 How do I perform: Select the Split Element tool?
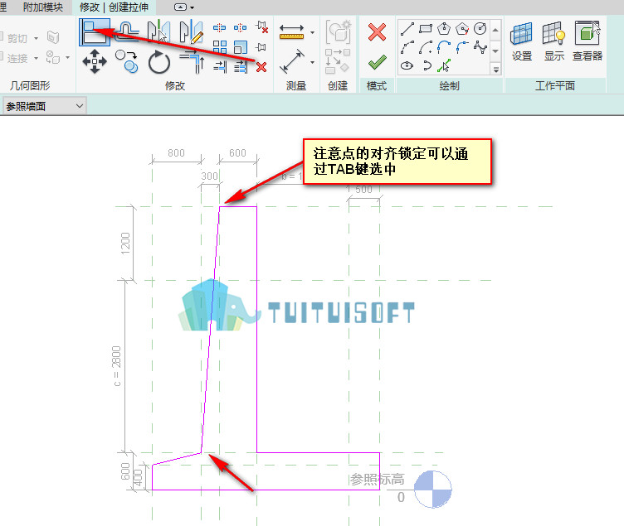click(x=219, y=27)
